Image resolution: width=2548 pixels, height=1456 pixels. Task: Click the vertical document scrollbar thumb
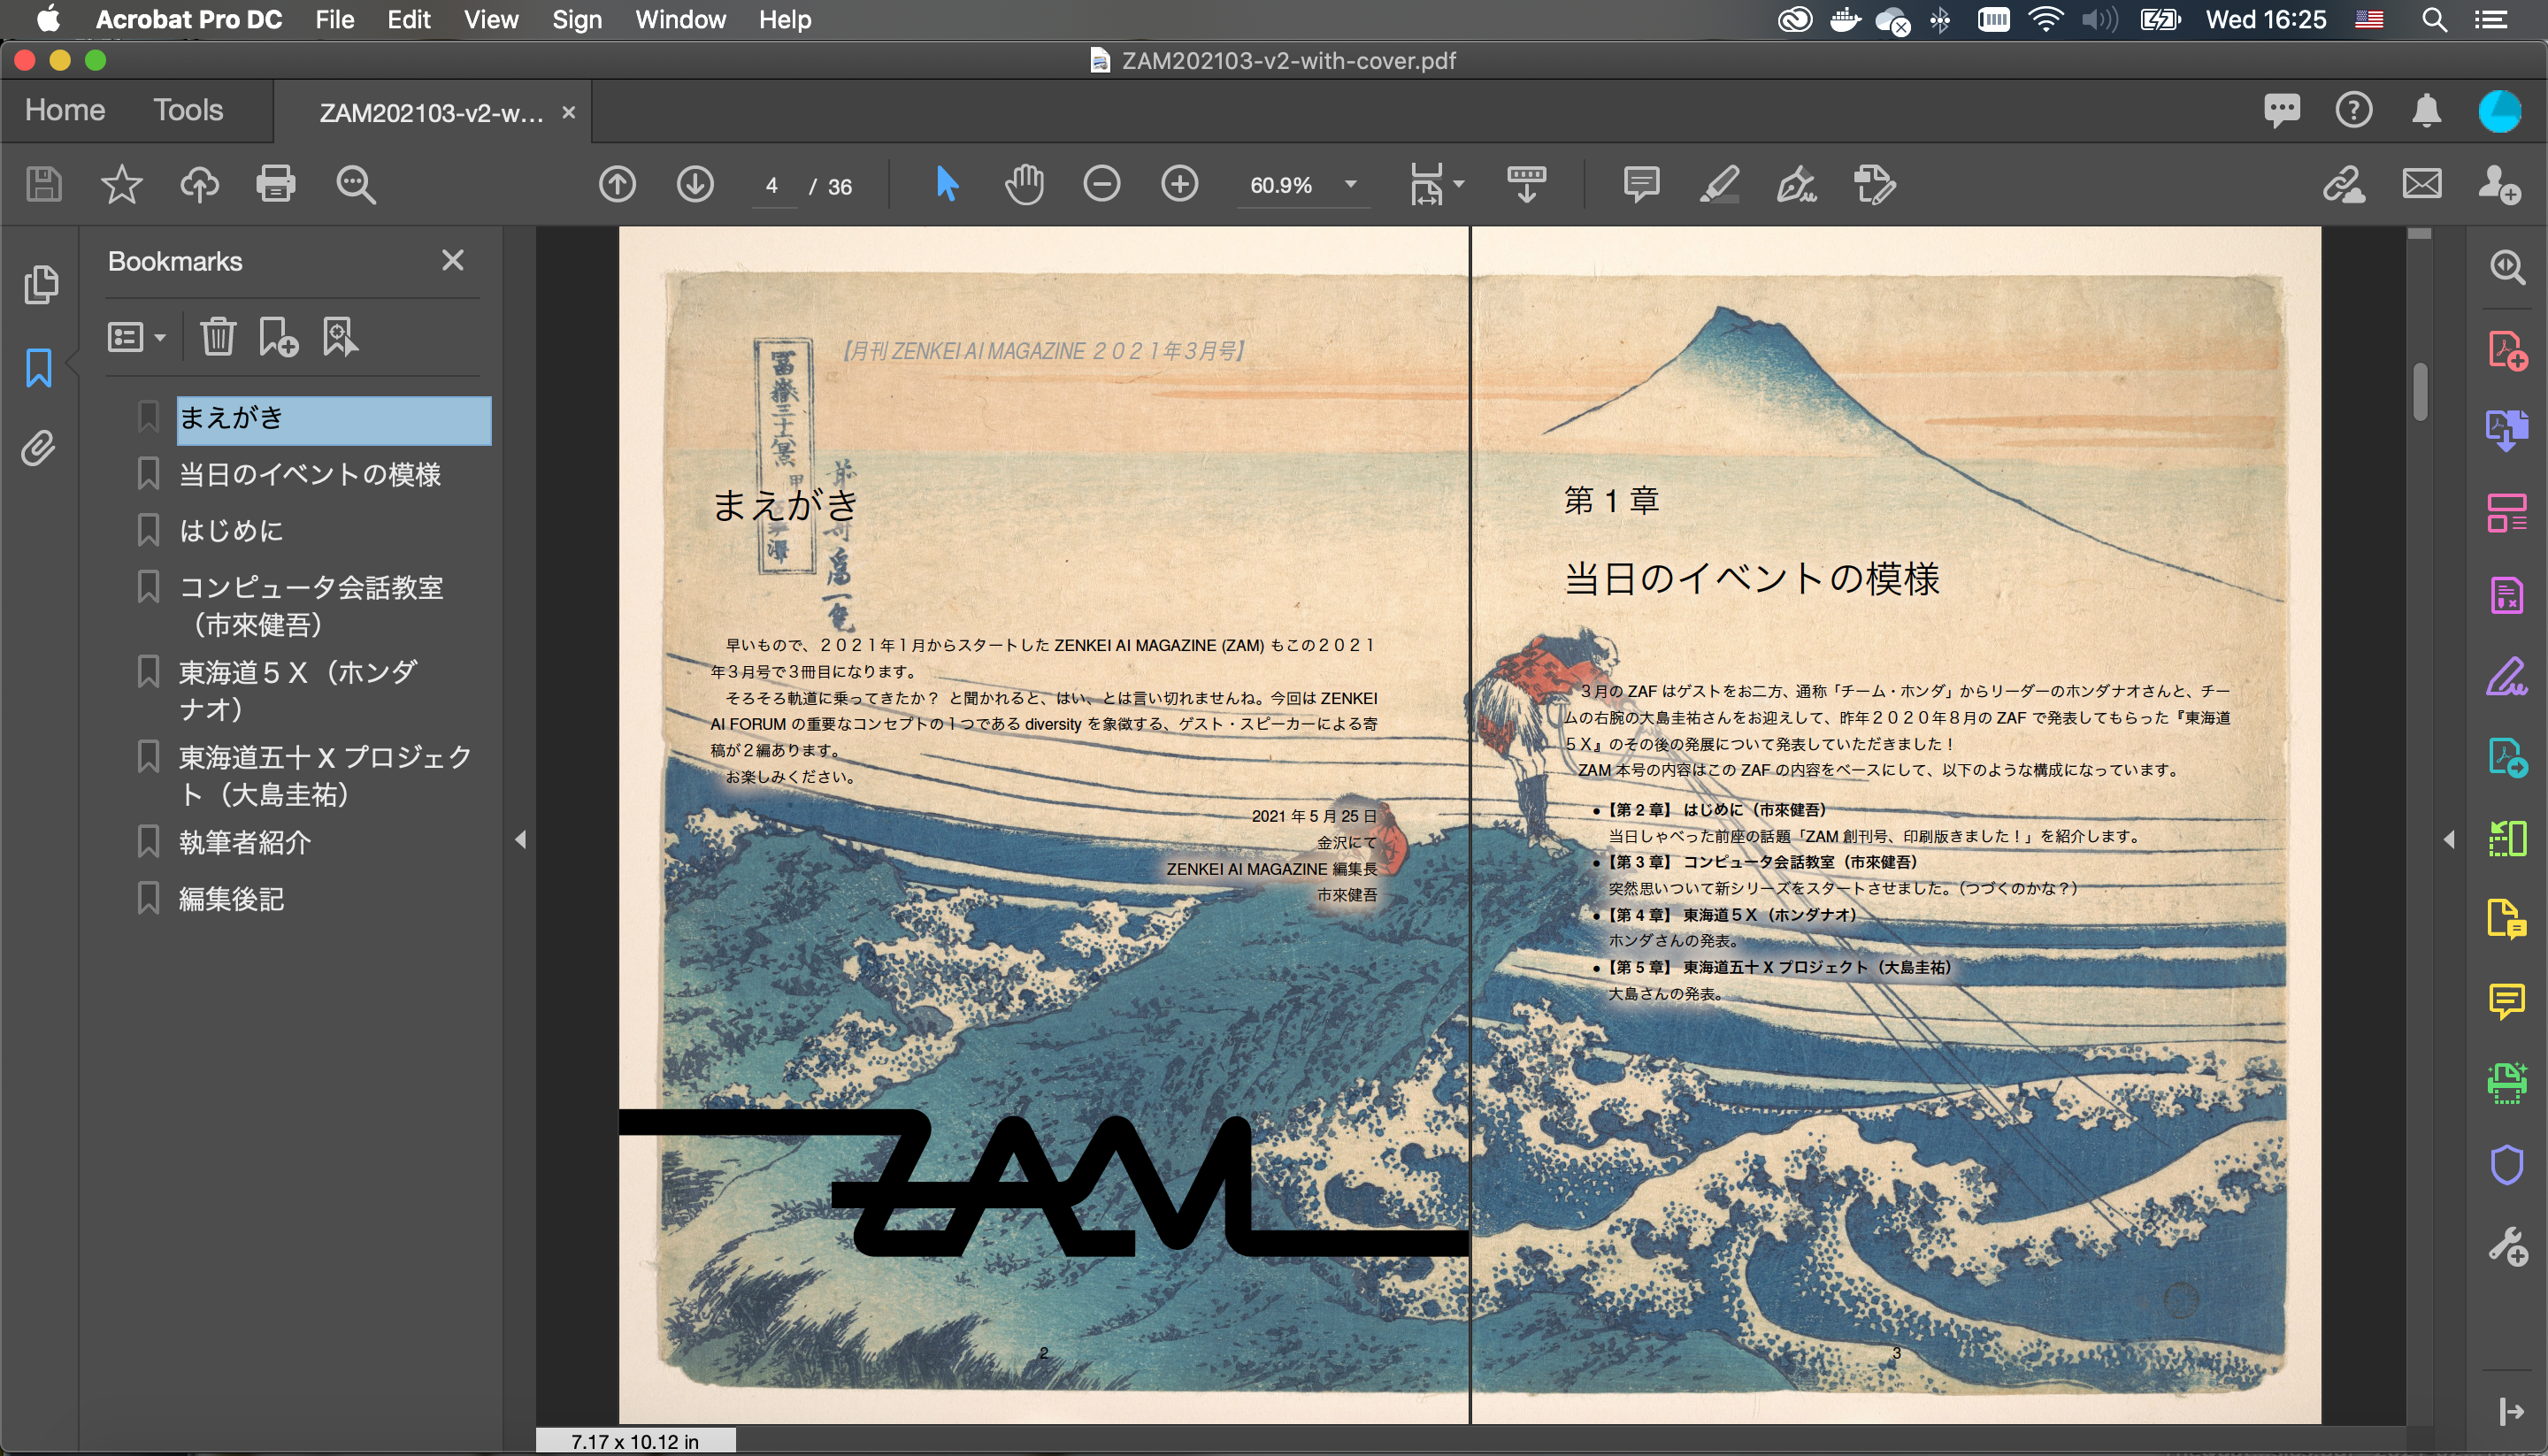[2420, 391]
